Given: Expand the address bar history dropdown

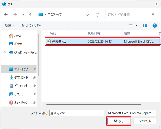Looking at the screenshot, I should (x=88, y=15).
